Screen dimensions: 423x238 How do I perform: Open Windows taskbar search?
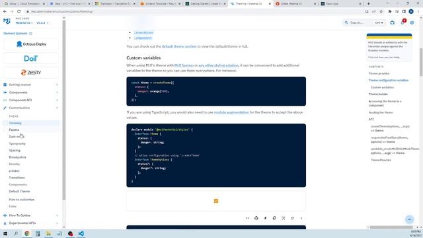16,233
